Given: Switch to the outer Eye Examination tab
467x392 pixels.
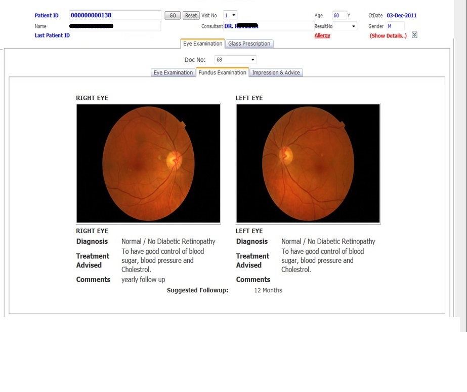Looking at the screenshot, I should (x=202, y=44).
